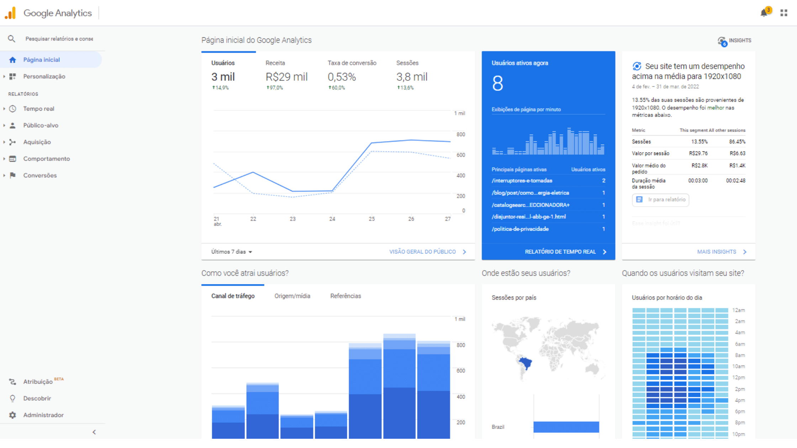Click the report icon in Ir para relatório

[639, 200]
